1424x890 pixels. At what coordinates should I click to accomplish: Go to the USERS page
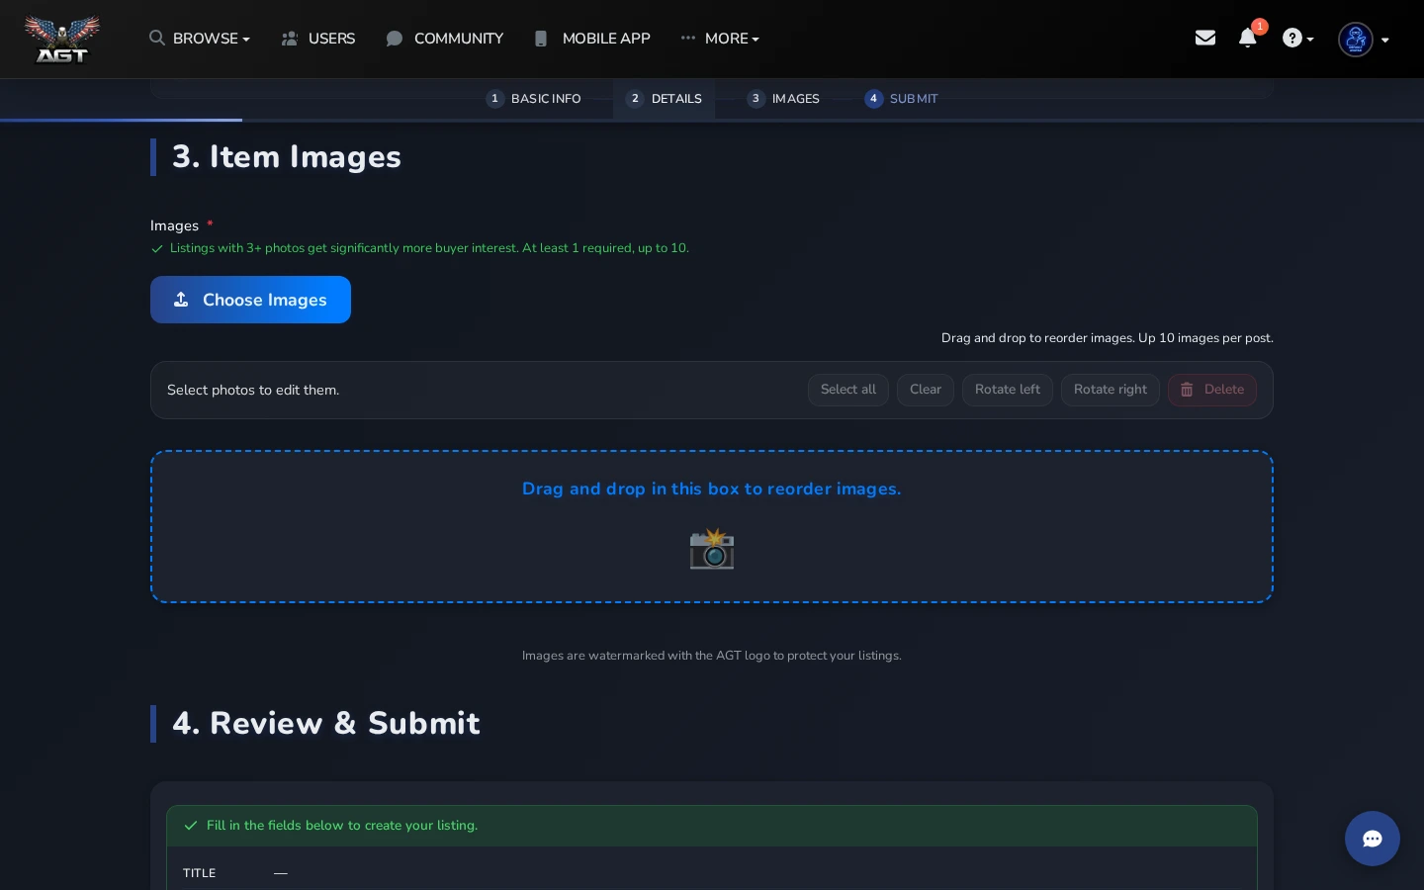tap(318, 39)
